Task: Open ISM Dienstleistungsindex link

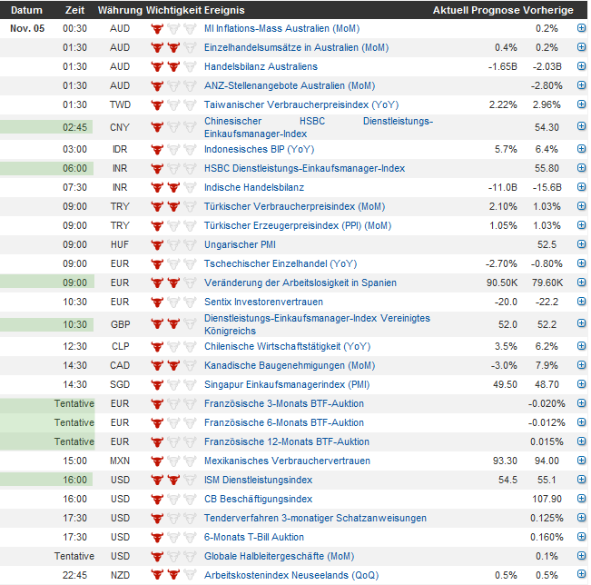Action: (x=258, y=480)
